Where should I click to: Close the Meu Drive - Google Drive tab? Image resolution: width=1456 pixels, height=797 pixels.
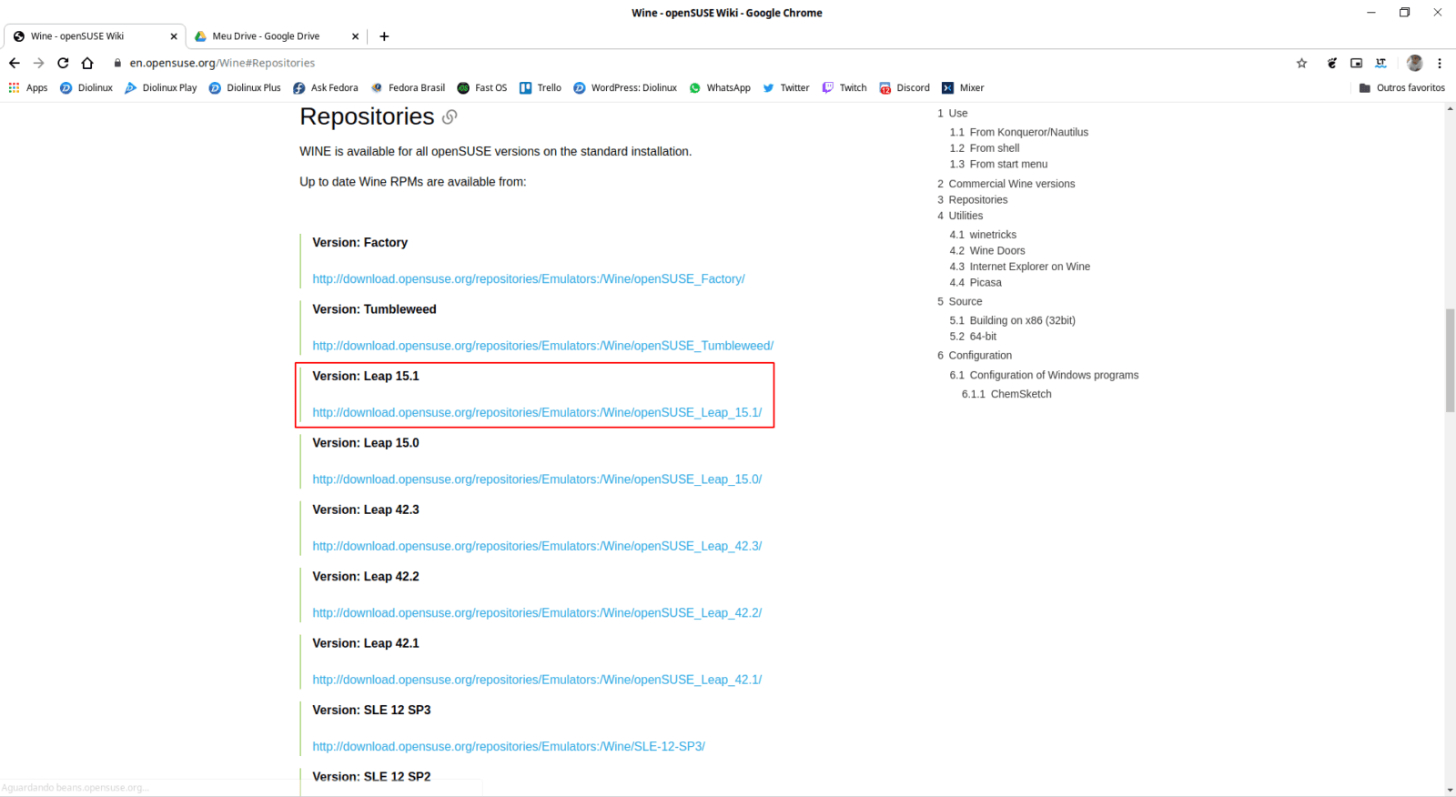(x=355, y=36)
